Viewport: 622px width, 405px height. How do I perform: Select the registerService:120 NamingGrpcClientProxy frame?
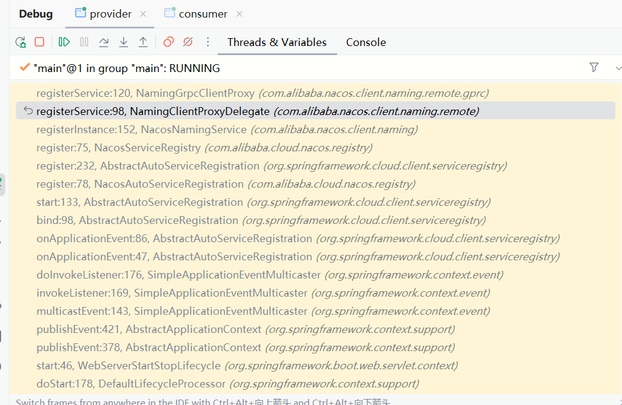[x=145, y=93]
